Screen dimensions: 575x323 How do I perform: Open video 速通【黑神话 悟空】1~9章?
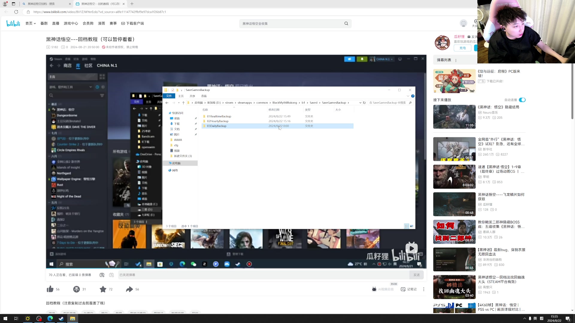501,169
